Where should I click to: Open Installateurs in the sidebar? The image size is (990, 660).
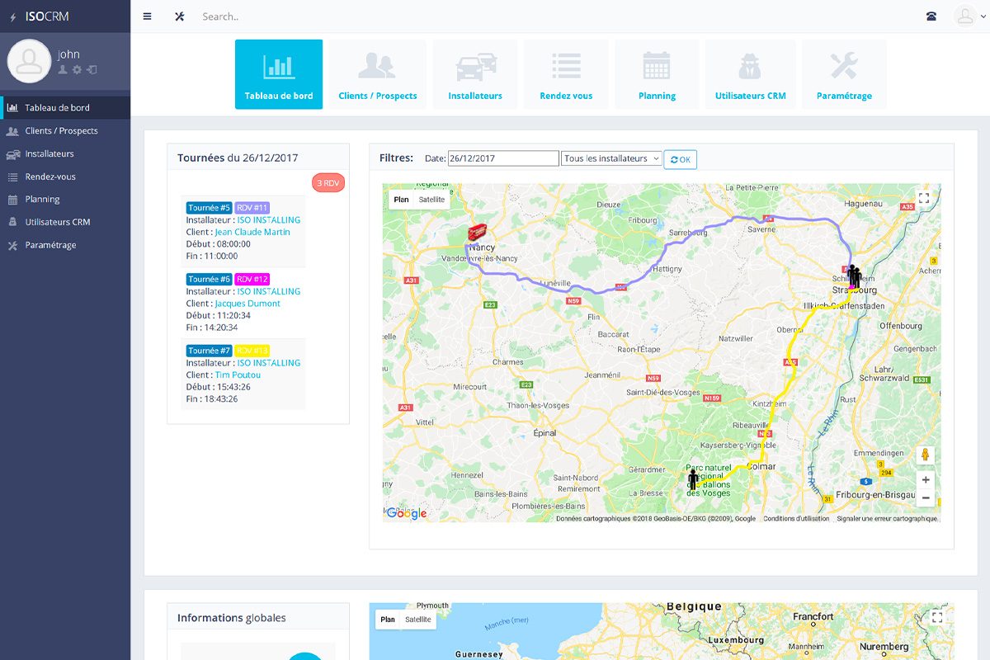tap(65, 153)
